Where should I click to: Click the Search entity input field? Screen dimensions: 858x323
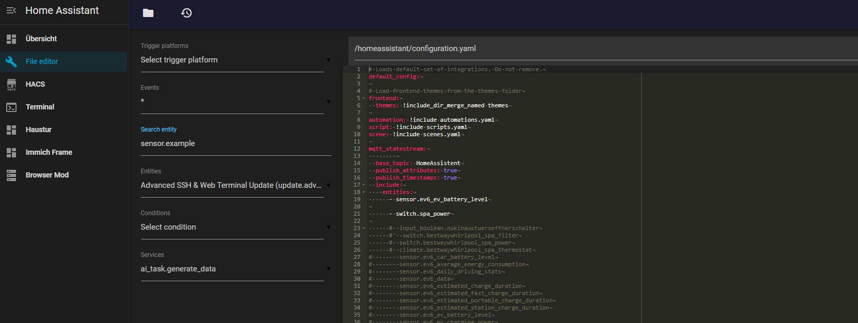coord(236,143)
